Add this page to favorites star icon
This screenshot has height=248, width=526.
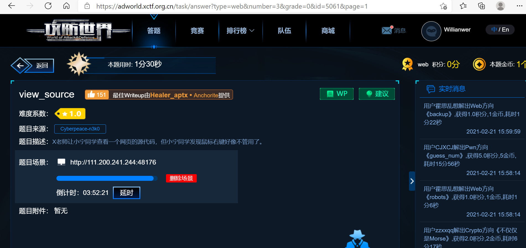click(x=443, y=6)
